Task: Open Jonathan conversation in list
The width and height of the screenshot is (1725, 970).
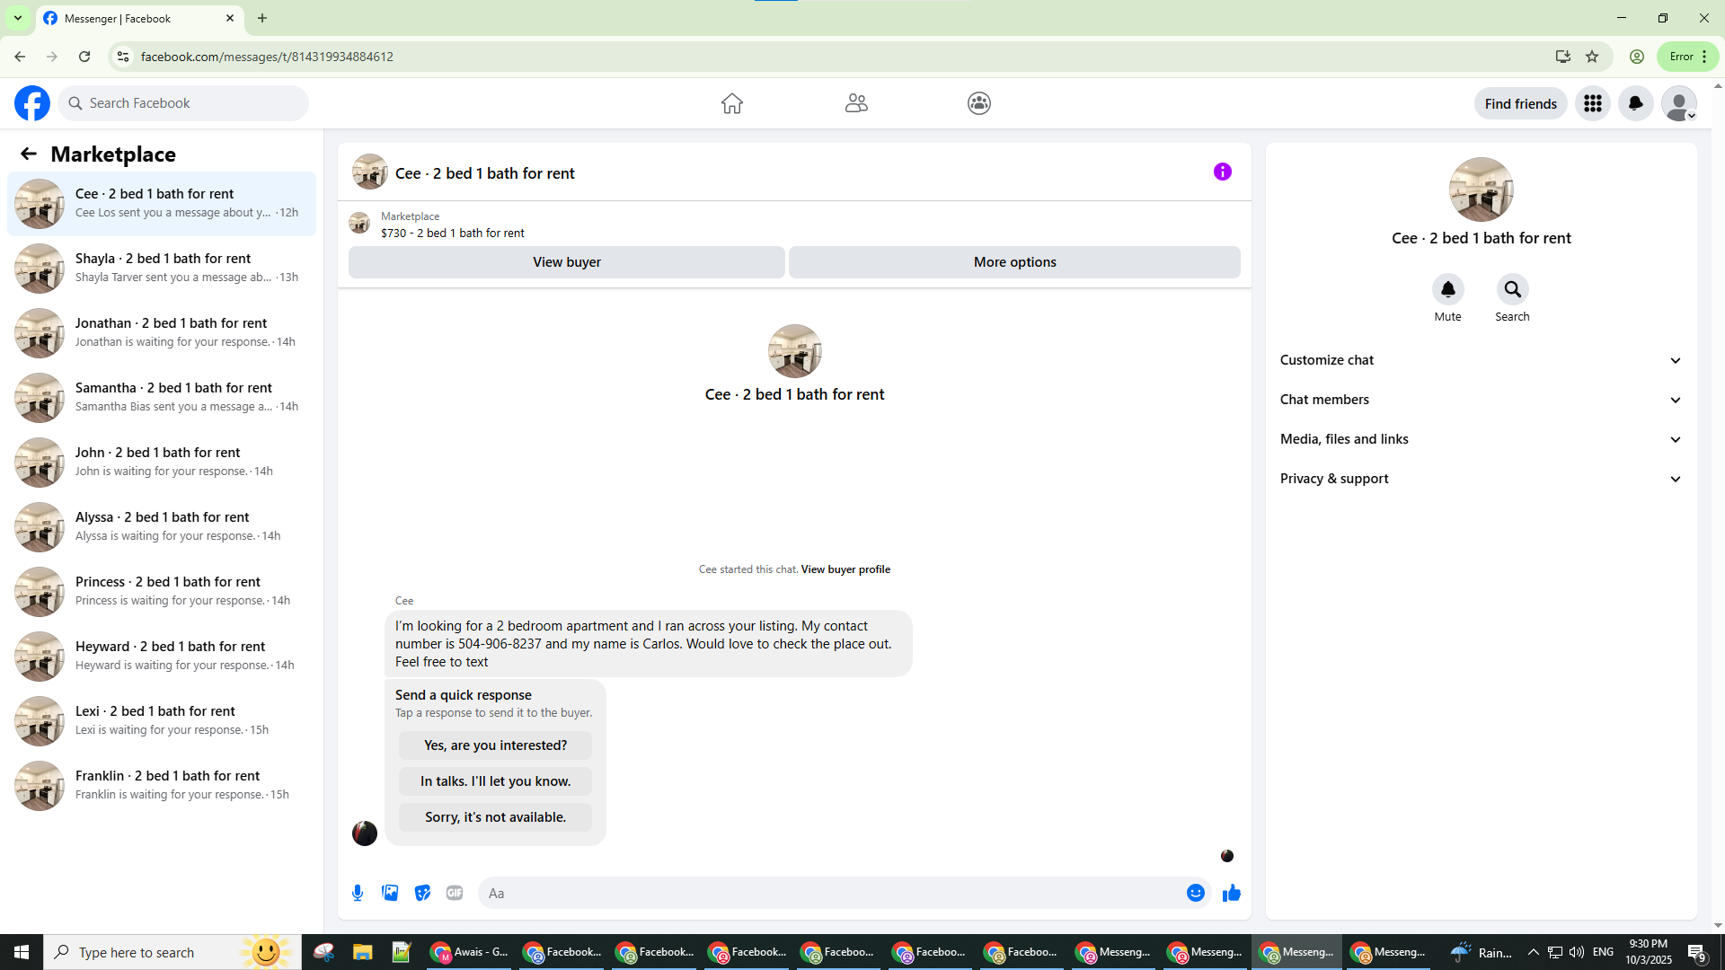Action: point(162,333)
